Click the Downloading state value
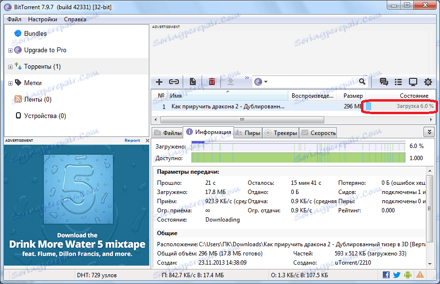The height and width of the screenshot is (284, 440). point(222,220)
